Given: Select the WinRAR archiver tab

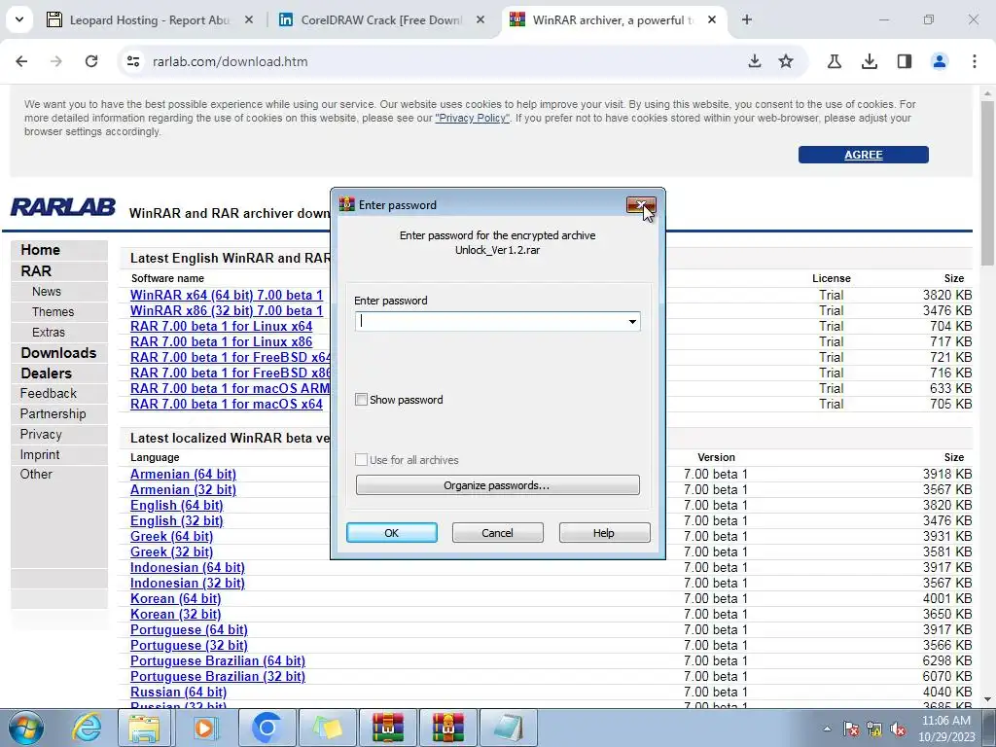Looking at the screenshot, I should click(613, 20).
